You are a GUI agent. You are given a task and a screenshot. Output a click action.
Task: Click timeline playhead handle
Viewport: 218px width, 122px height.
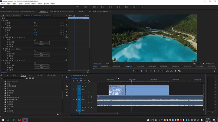pos(131,81)
